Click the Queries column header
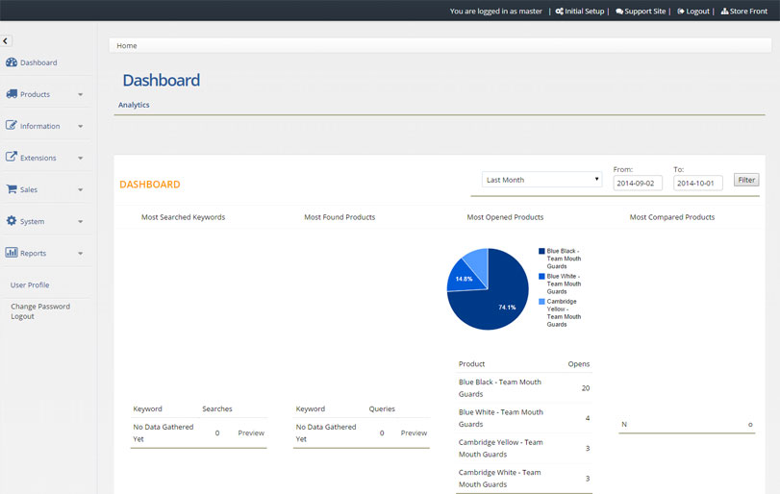This screenshot has width=780, height=494. click(x=382, y=408)
